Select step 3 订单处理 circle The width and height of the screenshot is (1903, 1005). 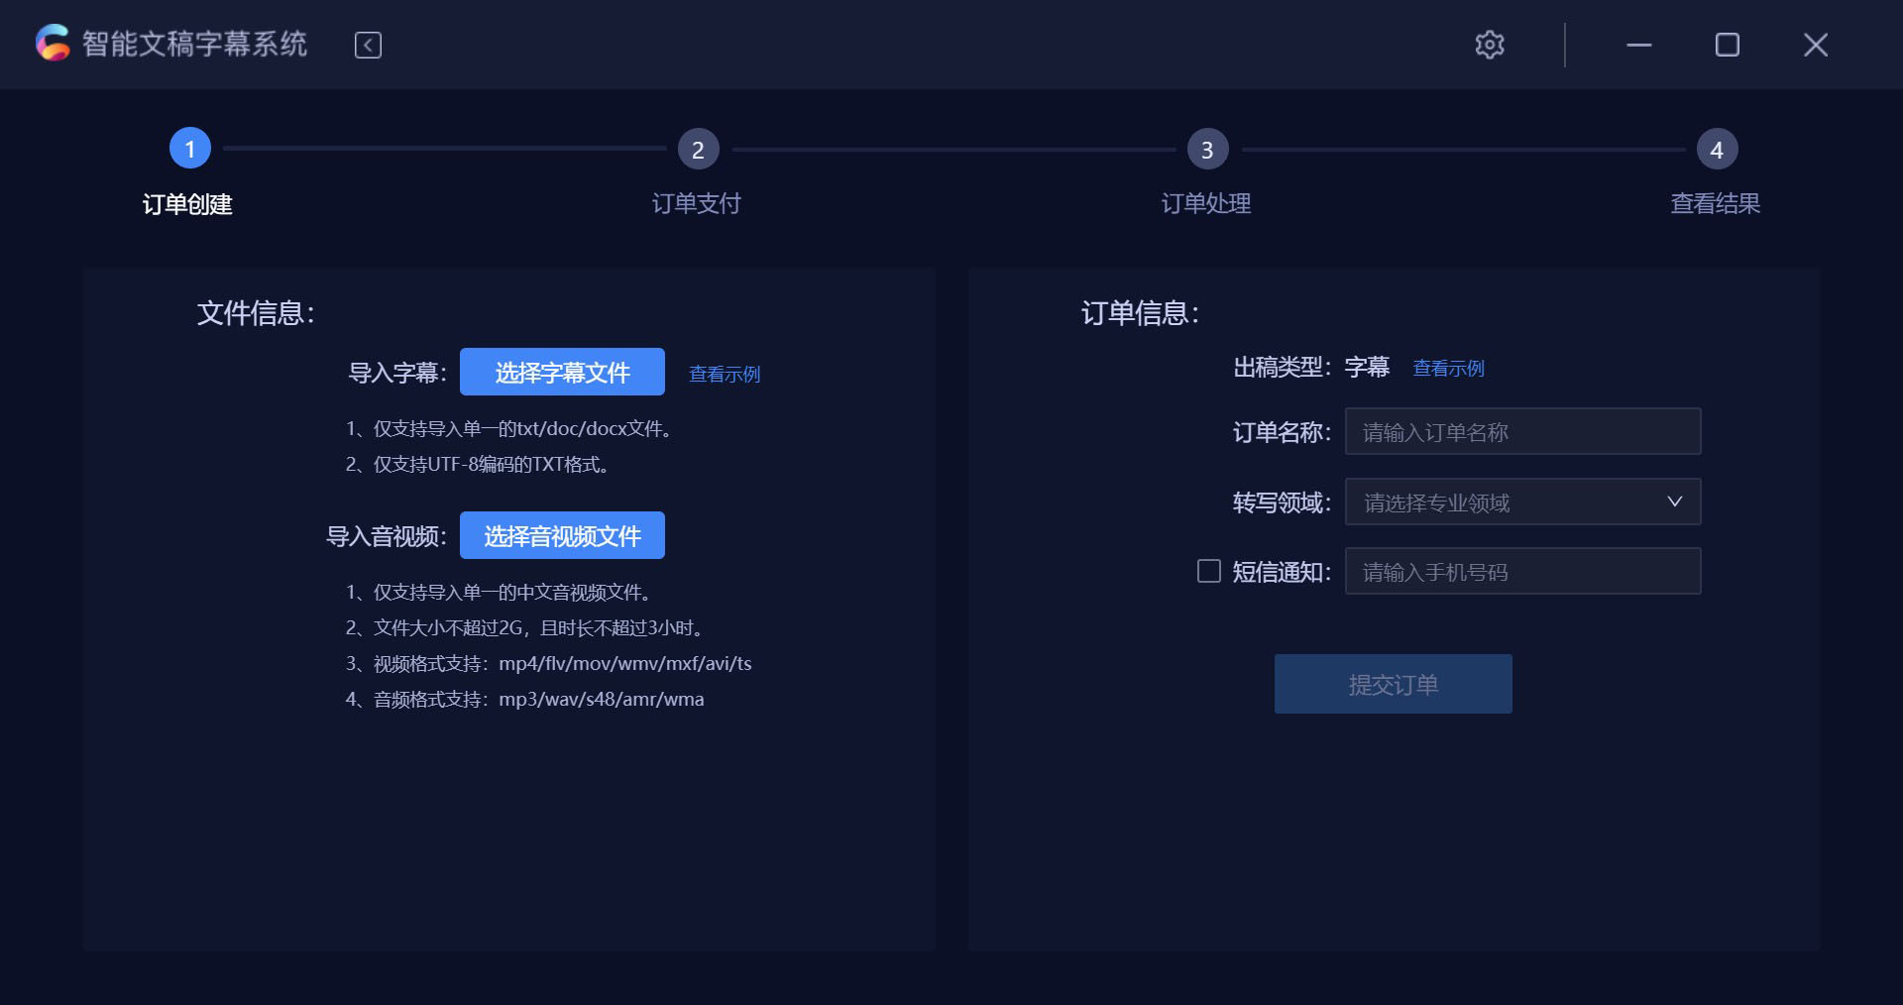[1207, 150]
